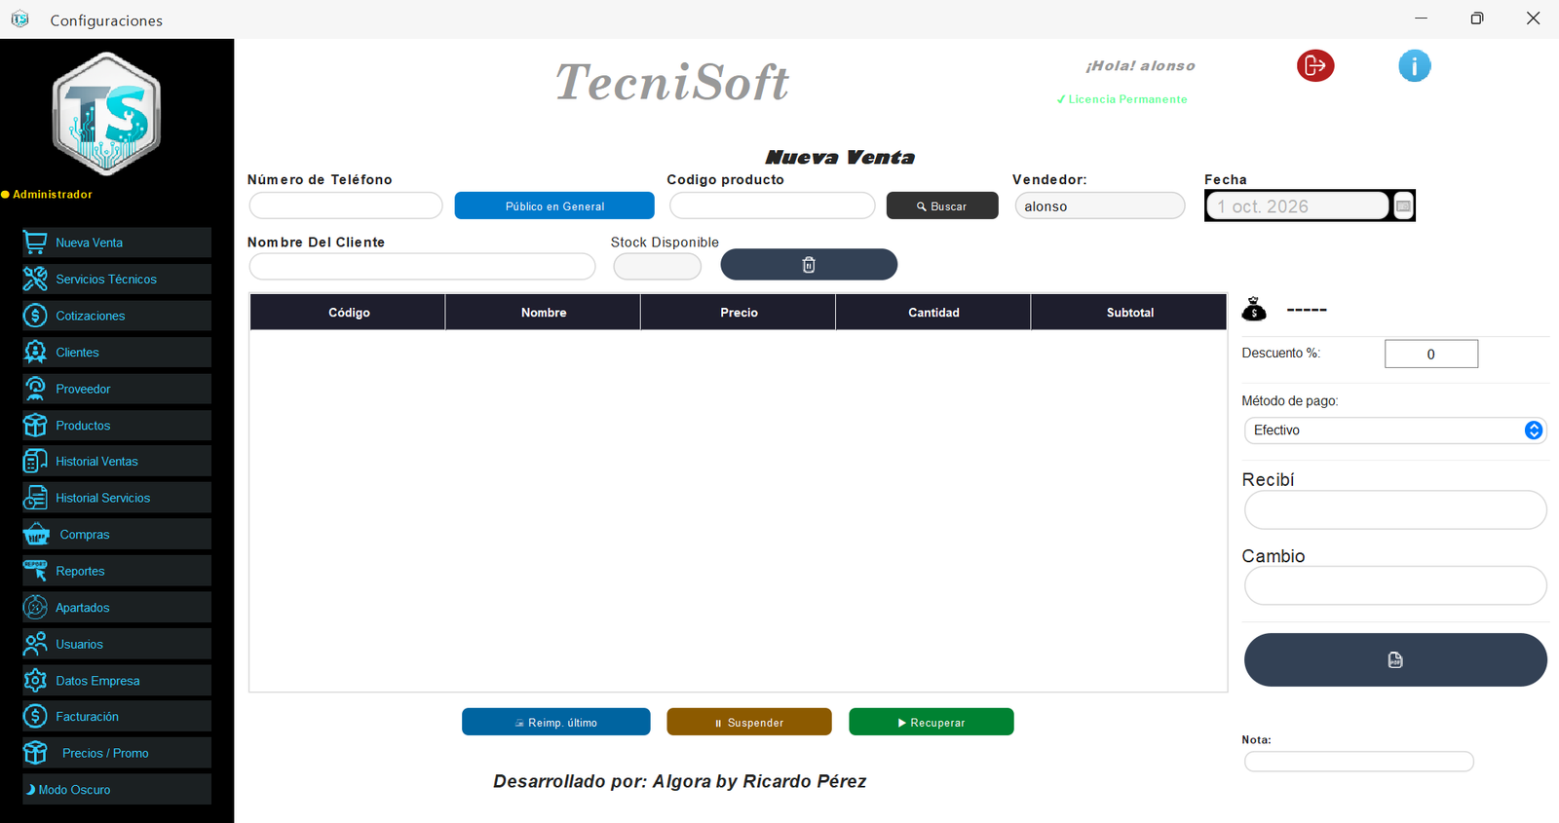This screenshot has width=1559, height=823.
Task: Open the blue info icon
Action: coord(1414,65)
